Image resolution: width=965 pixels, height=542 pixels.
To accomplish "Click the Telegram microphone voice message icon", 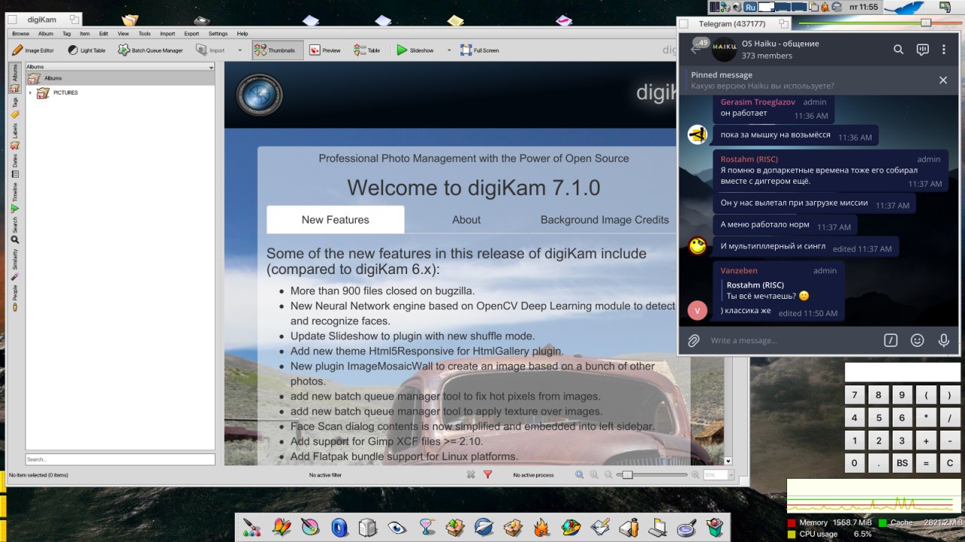I will (x=943, y=340).
